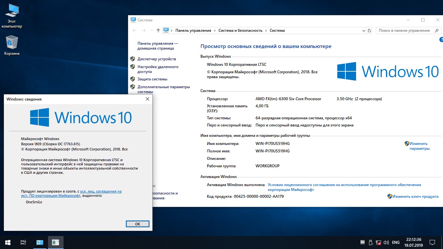Maximize the Система window

[423, 20]
